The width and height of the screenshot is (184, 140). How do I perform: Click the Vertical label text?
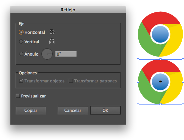32,42
